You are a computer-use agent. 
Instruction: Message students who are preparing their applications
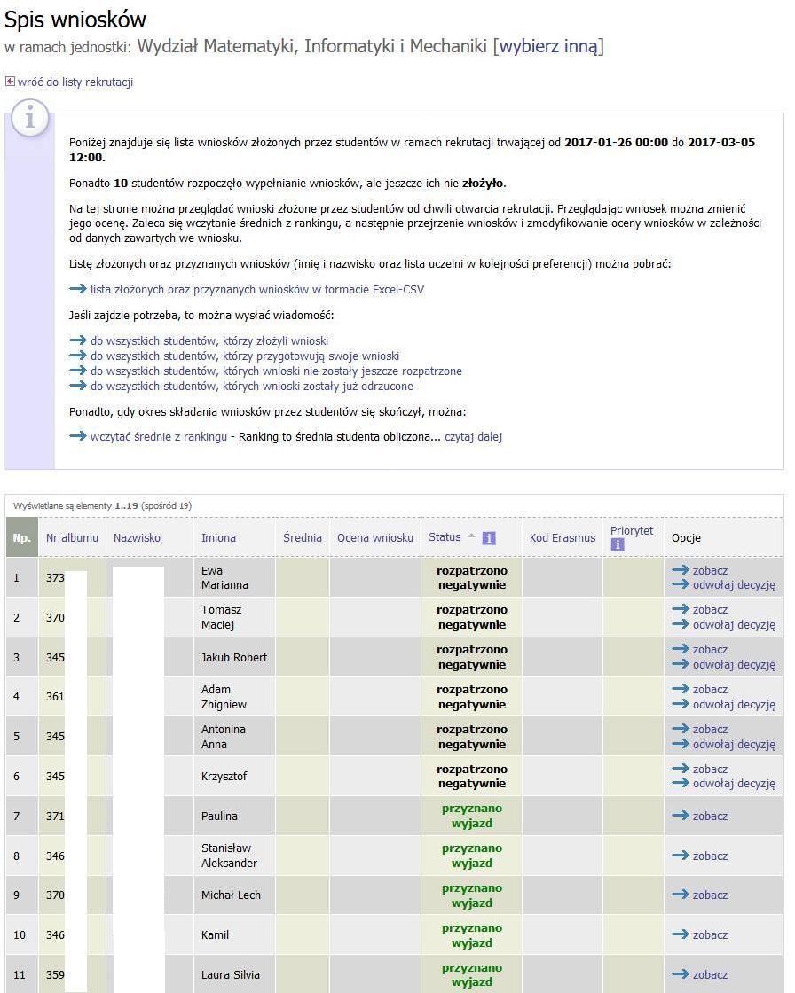245,356
